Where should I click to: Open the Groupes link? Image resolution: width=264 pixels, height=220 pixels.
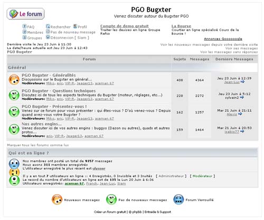(x=34, y=38)
